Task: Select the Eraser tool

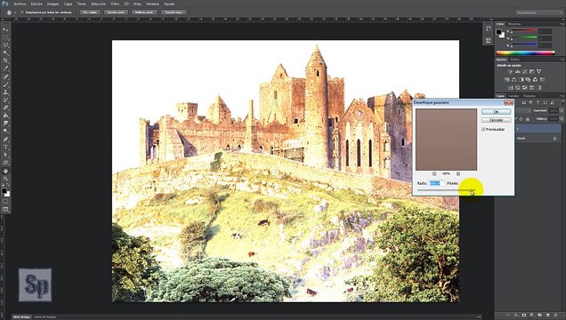Action: tap(5, 108)
